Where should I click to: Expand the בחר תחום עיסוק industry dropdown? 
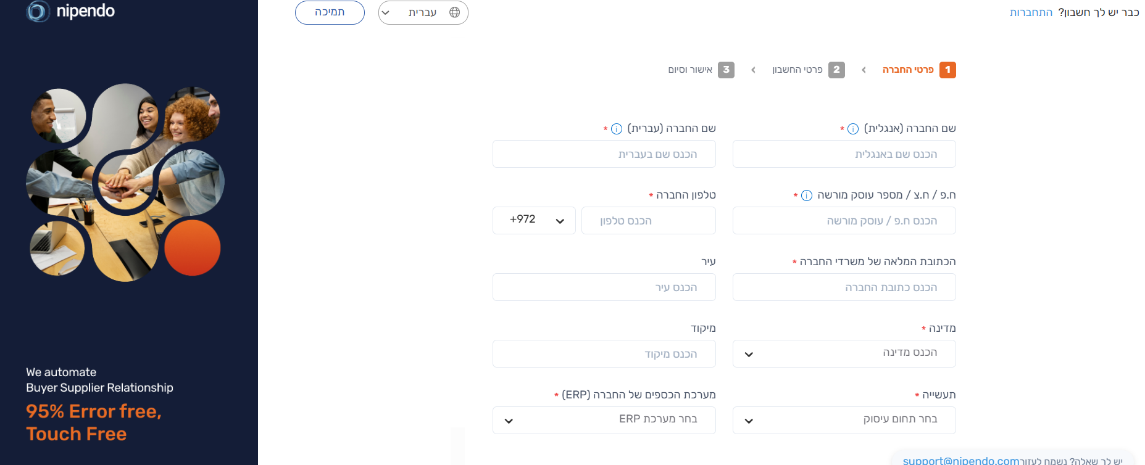844,420
